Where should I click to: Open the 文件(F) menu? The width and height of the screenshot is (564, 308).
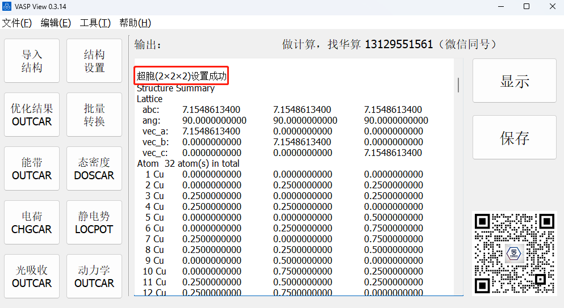tap(17, 23)
